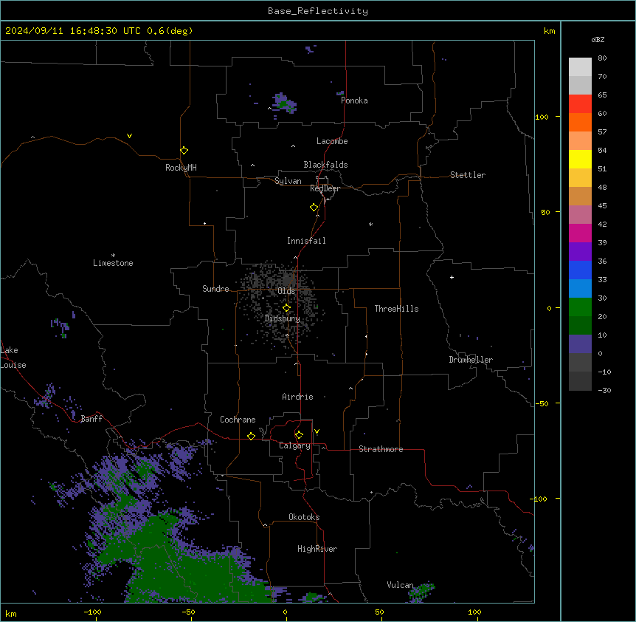Click the Blackfalds label

325,165
